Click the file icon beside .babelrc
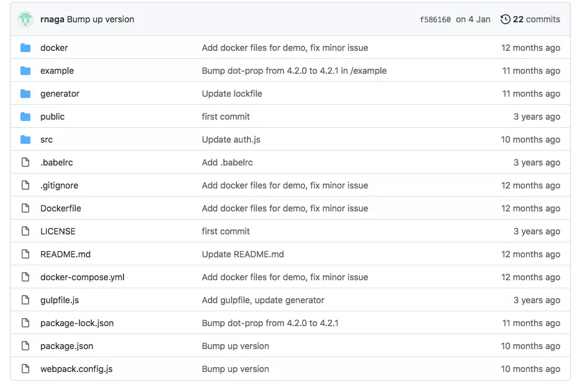577x390 pixels. (25, 162)
